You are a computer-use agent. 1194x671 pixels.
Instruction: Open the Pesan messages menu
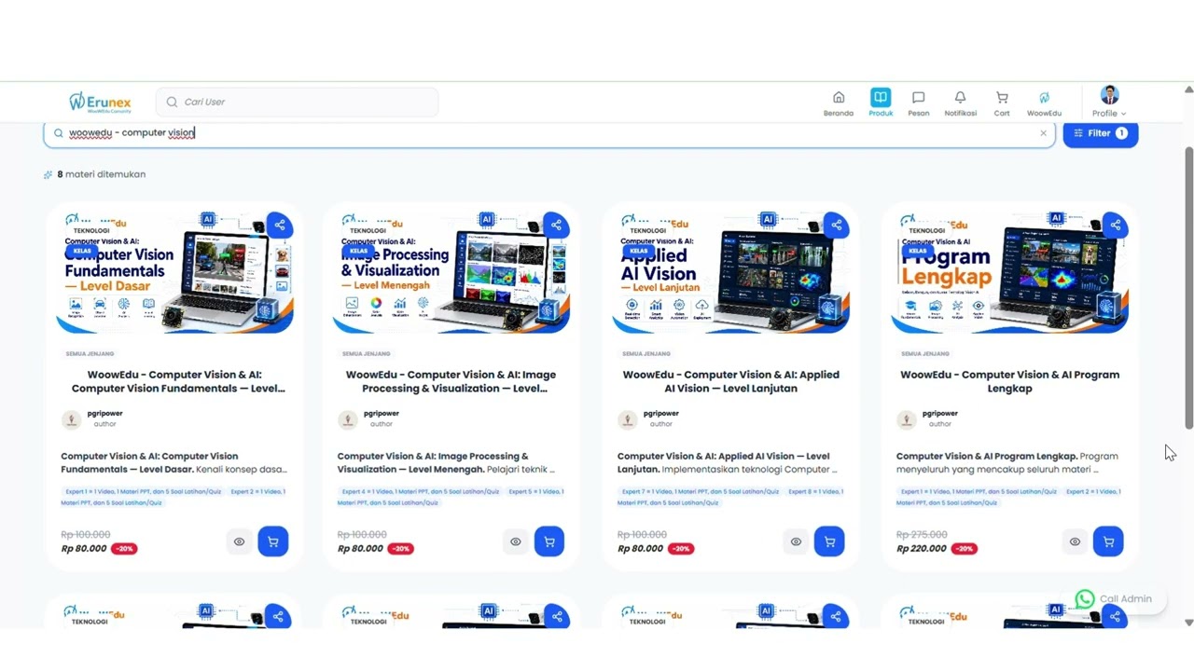(x=919, y=103)
